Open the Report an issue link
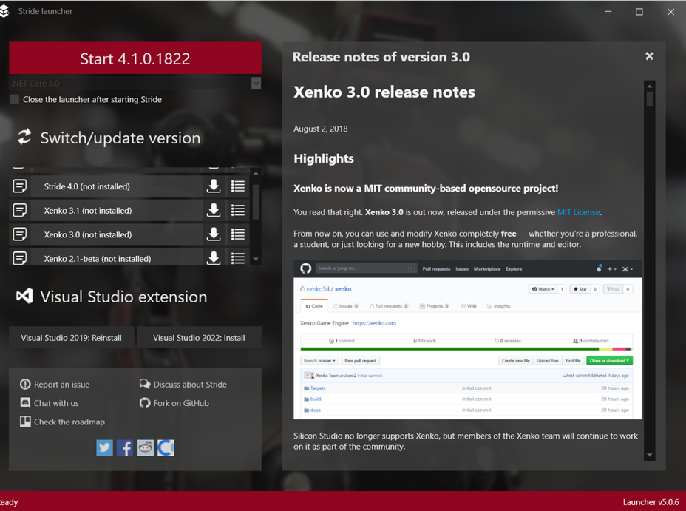 (x=55, y=384)
